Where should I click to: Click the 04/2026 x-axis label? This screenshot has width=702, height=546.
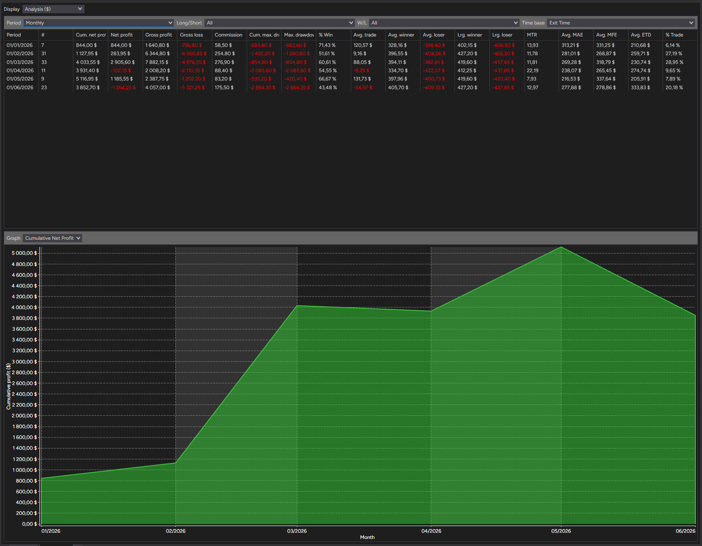tap(431, 531)
